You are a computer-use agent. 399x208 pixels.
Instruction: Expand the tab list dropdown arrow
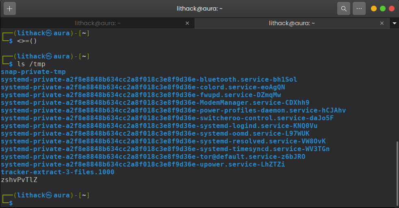click(394, 23)
